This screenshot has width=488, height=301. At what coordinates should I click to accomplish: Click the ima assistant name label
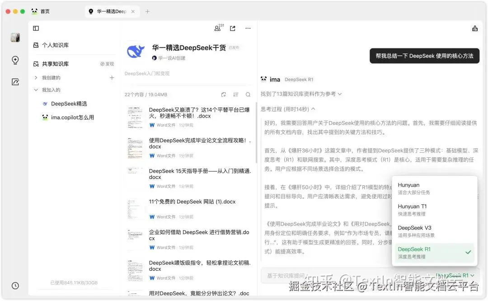275,80
